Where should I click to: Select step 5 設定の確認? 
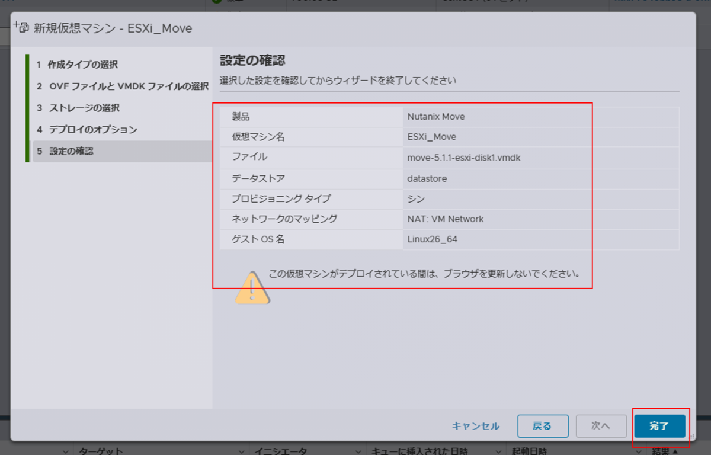[121, 151]
